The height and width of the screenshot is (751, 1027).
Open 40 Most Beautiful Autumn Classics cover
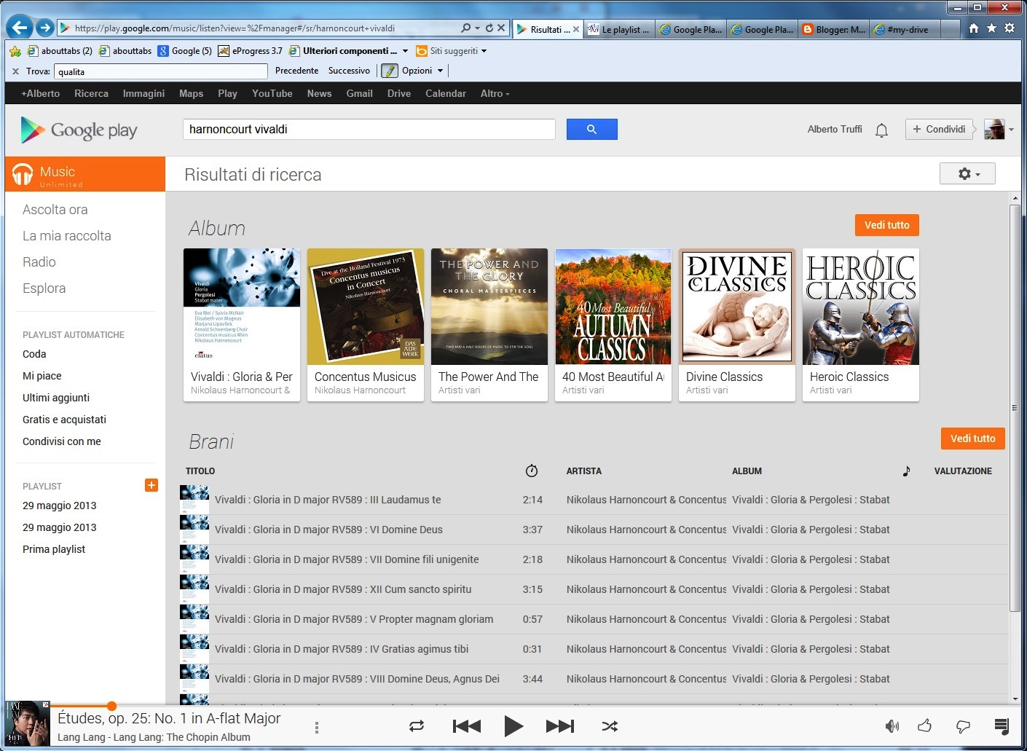pos(613,307)
